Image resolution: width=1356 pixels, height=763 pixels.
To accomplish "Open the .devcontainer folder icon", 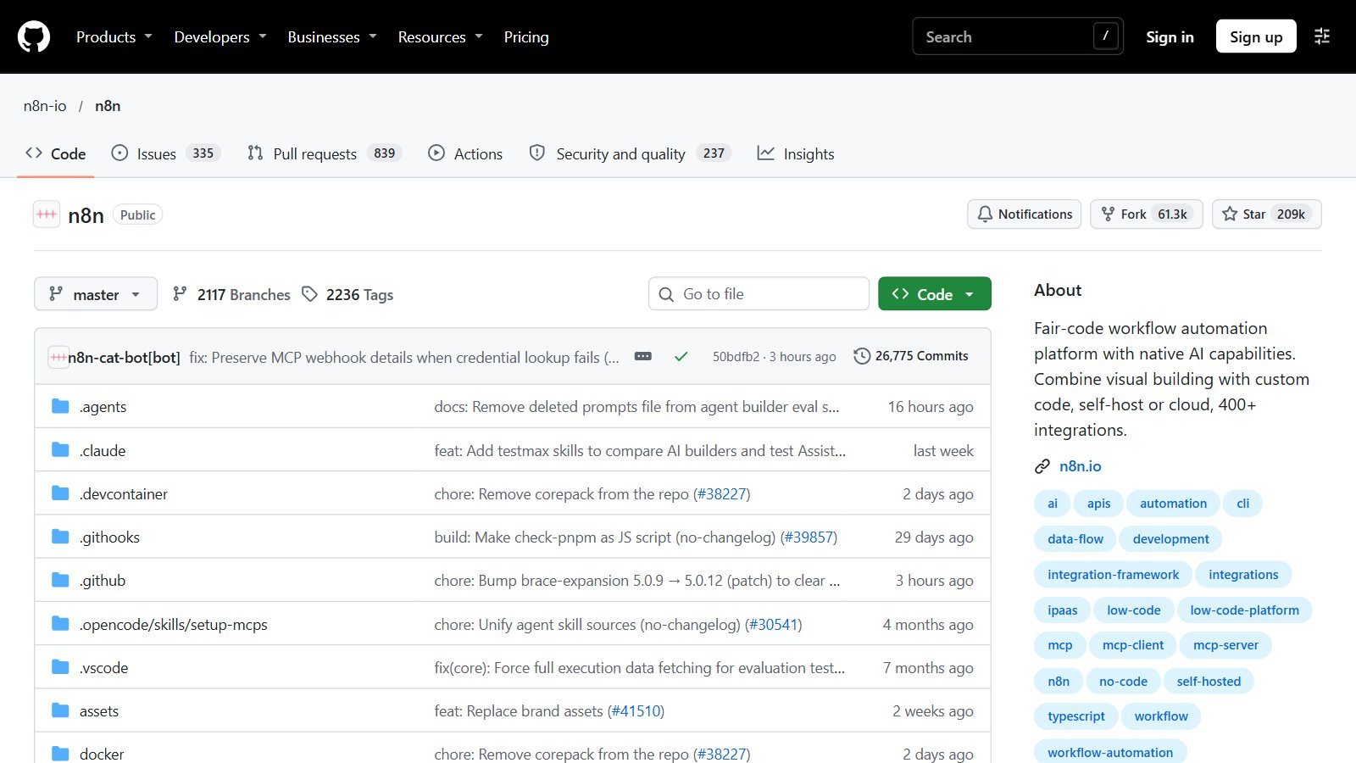I will click(x=60, y=493).
